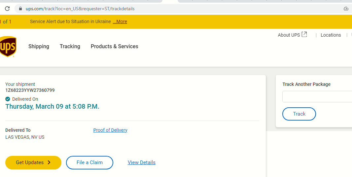Click the arrow chevron on Get Updates
The height and width of the screenshot is (177, 352).
coord(49,162)
